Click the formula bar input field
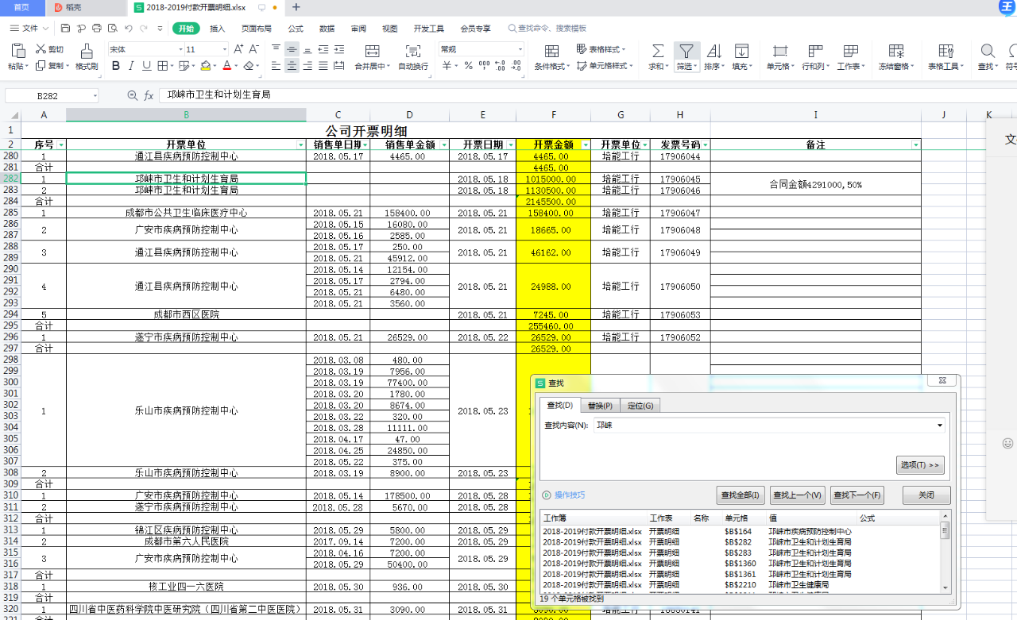 (x=586, y=95)
